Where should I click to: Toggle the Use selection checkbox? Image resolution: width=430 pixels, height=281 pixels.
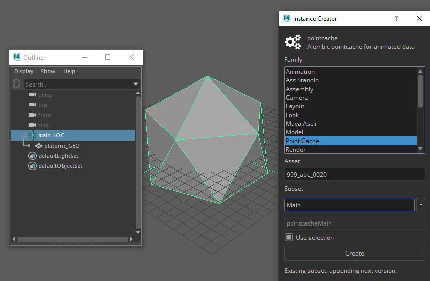288,237
